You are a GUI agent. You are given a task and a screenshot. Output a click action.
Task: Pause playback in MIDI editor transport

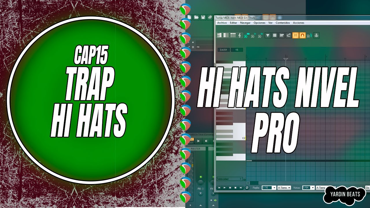point(230,188)
